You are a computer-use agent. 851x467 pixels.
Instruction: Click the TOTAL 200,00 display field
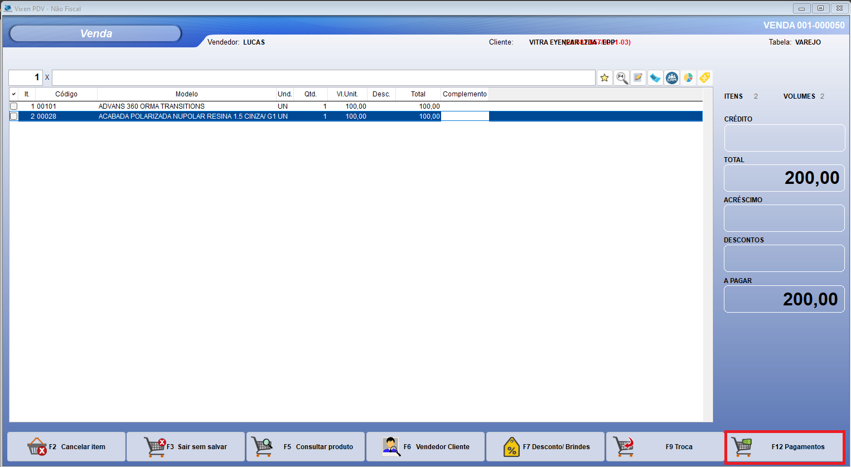tap(784, 178)
